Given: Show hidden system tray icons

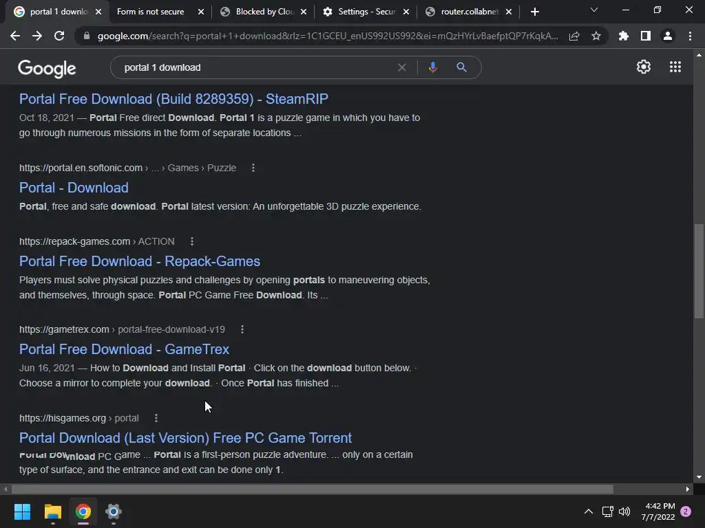Looking at the screenshot, I should [589, 511].
